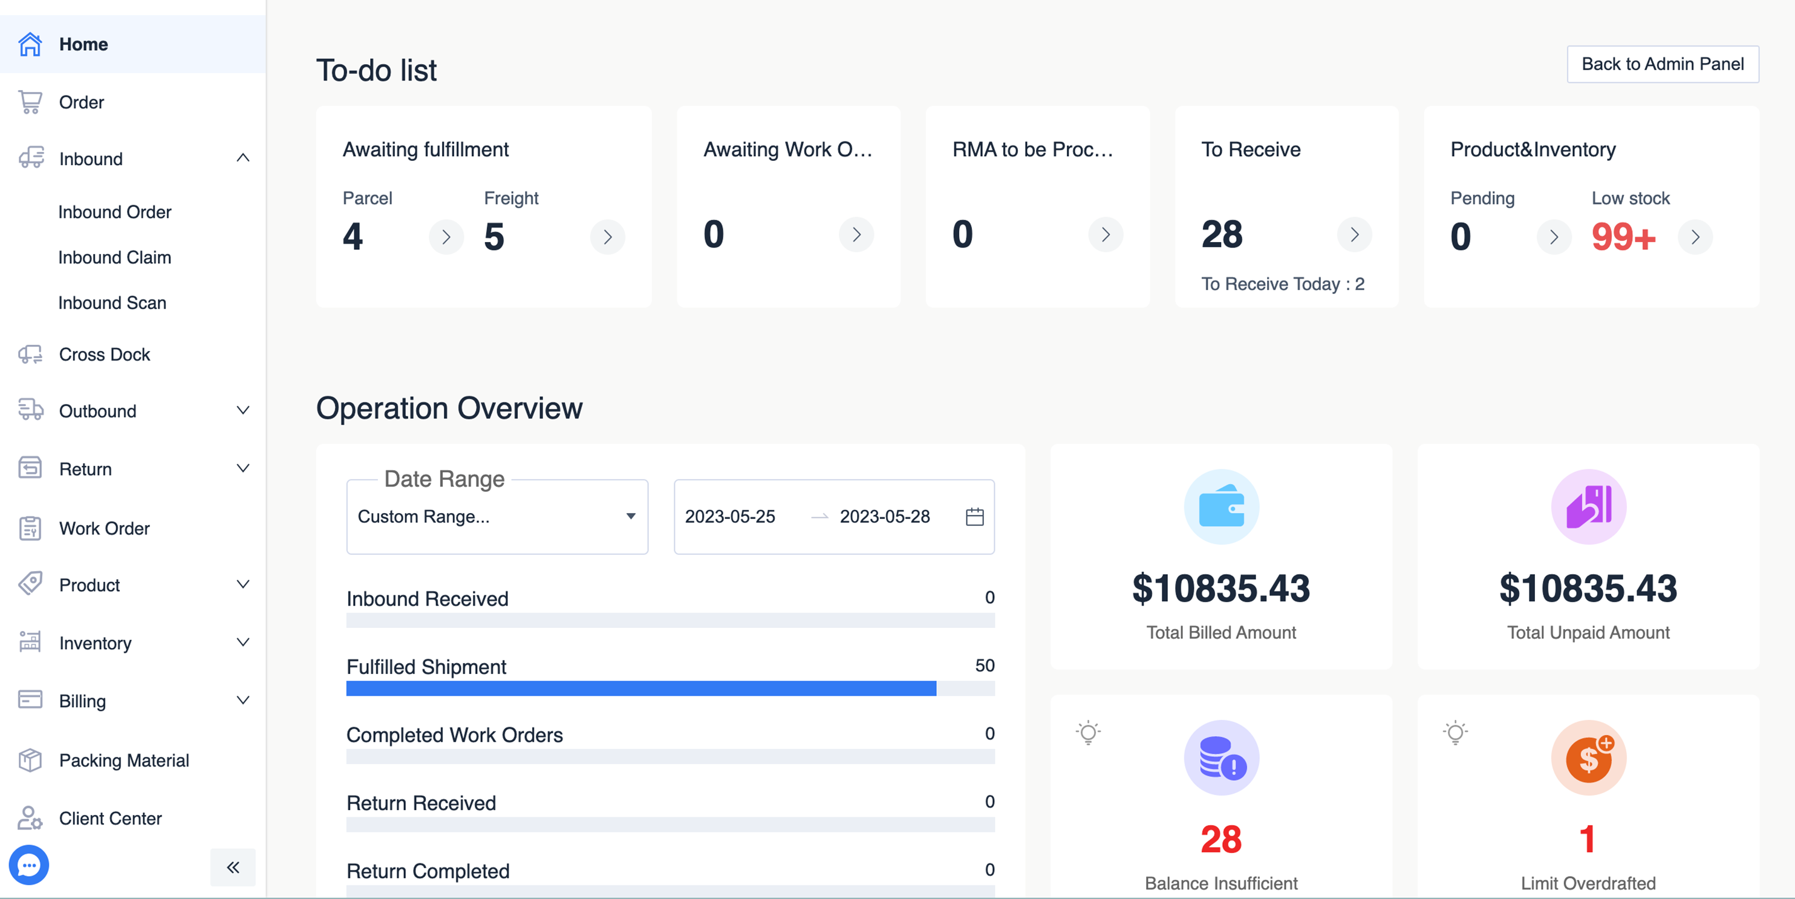Screen dimensions: 1795x899
Task: Click the 99+ low stock count
Action: pos(1624,237)
